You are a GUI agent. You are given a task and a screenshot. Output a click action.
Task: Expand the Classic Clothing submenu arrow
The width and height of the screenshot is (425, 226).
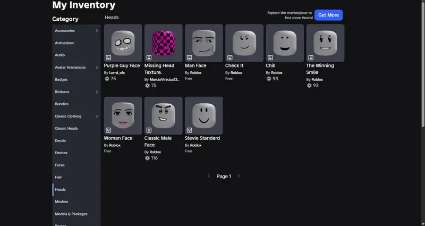pyautogui.click(x=97, y=116)
